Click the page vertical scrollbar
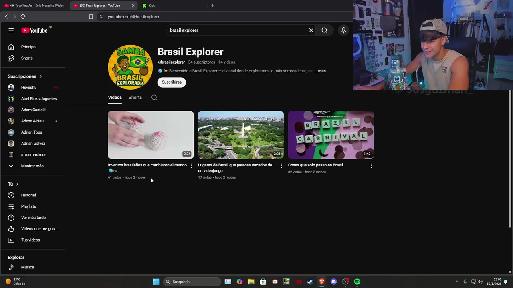The image size is (513, 288). point(510,159)
